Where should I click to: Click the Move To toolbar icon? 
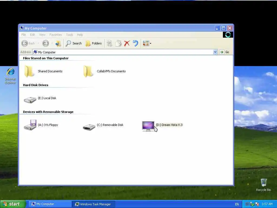point(109,43)
